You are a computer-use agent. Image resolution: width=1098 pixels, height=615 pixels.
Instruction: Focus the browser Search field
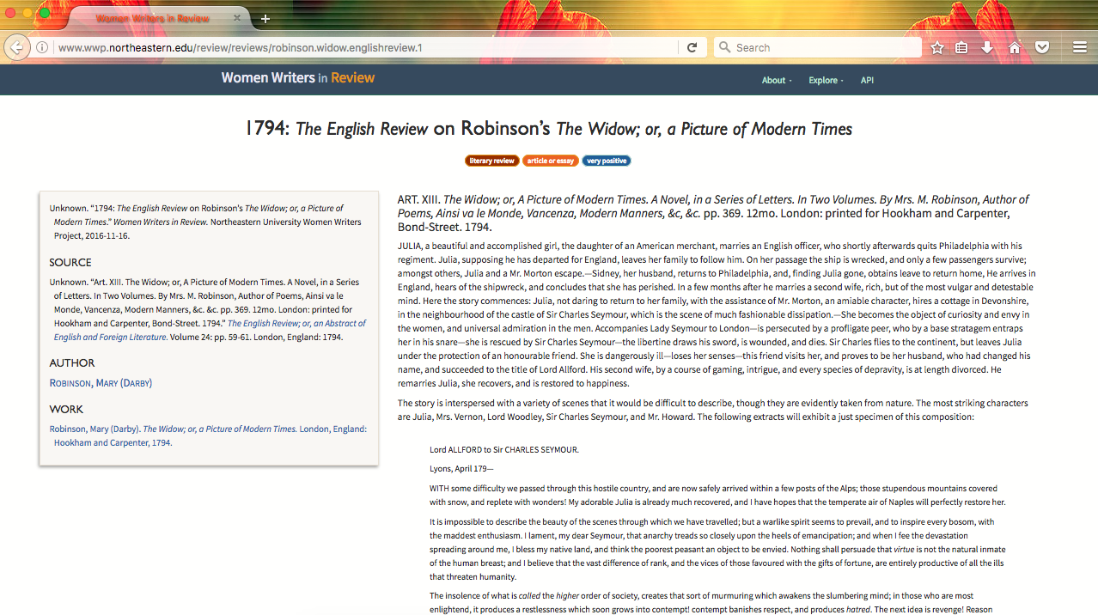[818, 48]
